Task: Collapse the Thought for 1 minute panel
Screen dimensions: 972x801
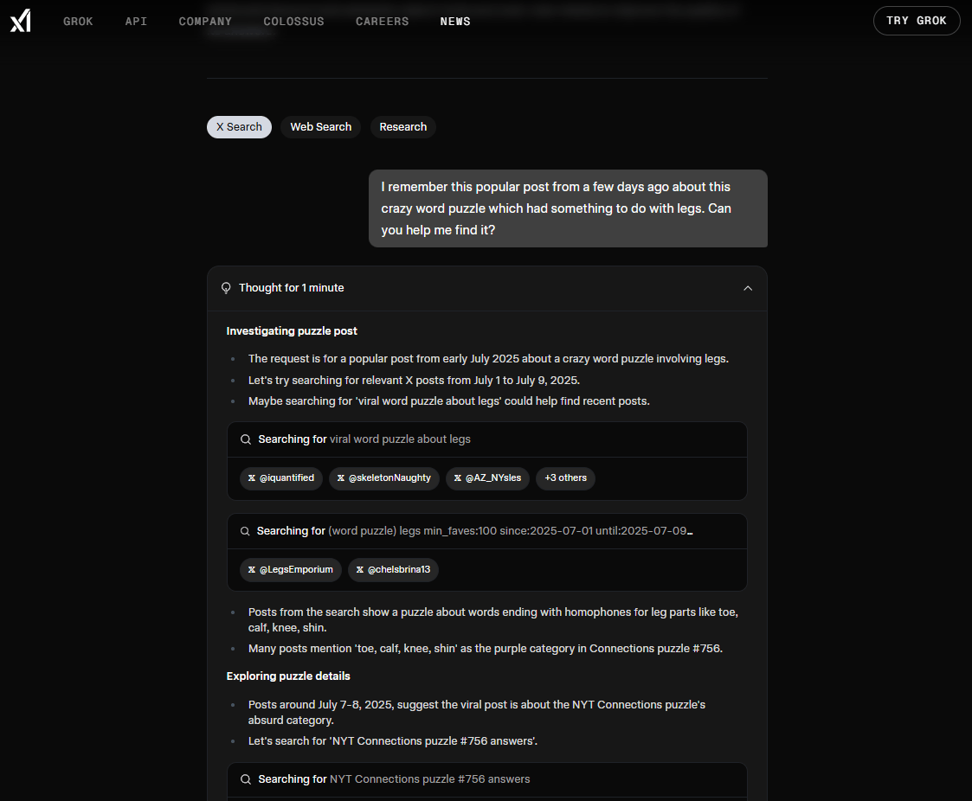Action: point(748,288)
